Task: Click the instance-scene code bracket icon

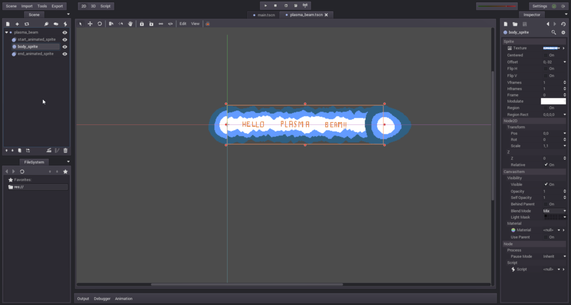Action: 170,23
